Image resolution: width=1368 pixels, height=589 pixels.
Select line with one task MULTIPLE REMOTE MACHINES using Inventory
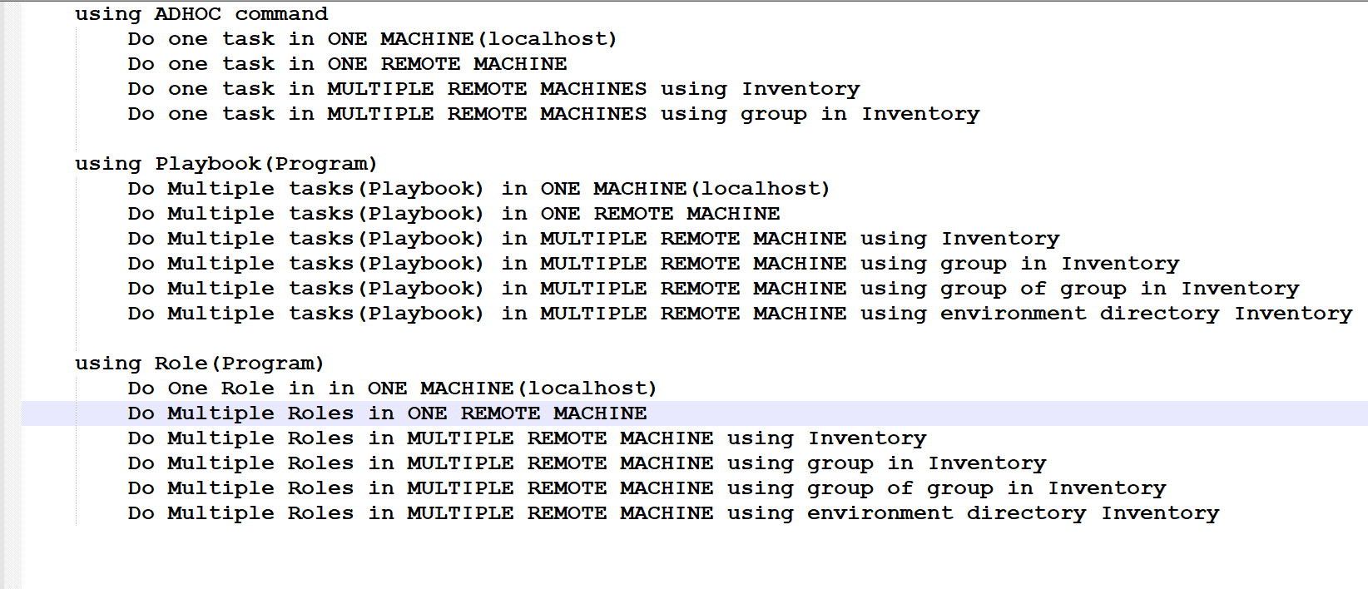click(493, 89)
